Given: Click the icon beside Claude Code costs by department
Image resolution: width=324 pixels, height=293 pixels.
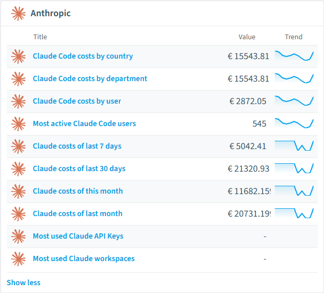Looking at the screenshot, I should click(x=18, y=79).
